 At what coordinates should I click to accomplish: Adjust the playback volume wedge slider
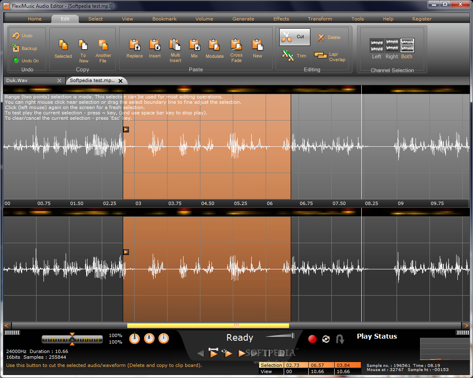point(280,335)
